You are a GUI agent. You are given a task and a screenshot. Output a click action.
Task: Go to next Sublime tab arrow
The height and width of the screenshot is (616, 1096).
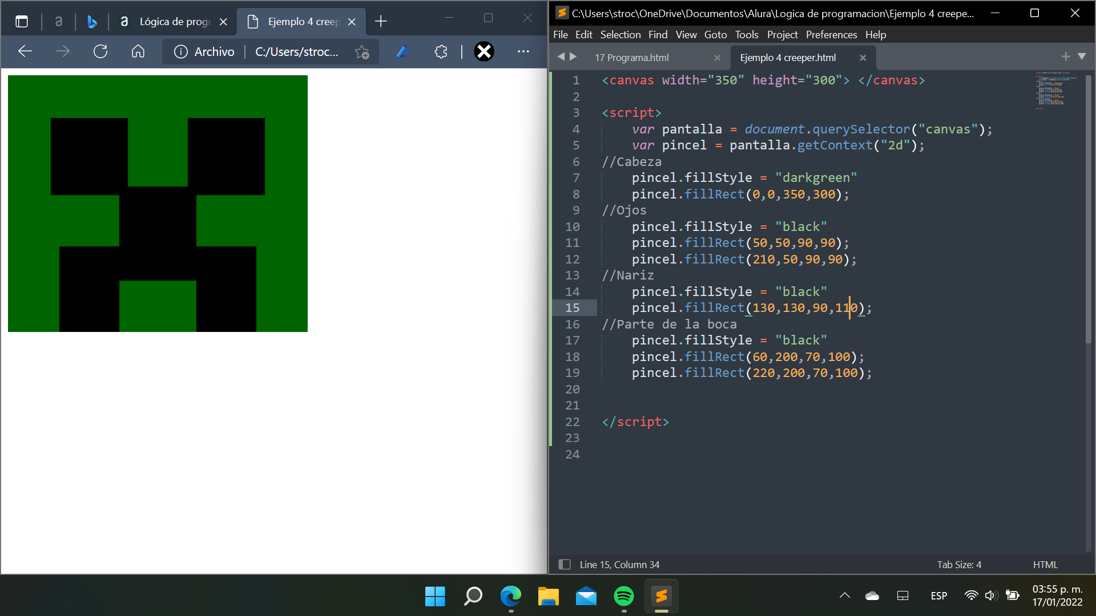573,56
